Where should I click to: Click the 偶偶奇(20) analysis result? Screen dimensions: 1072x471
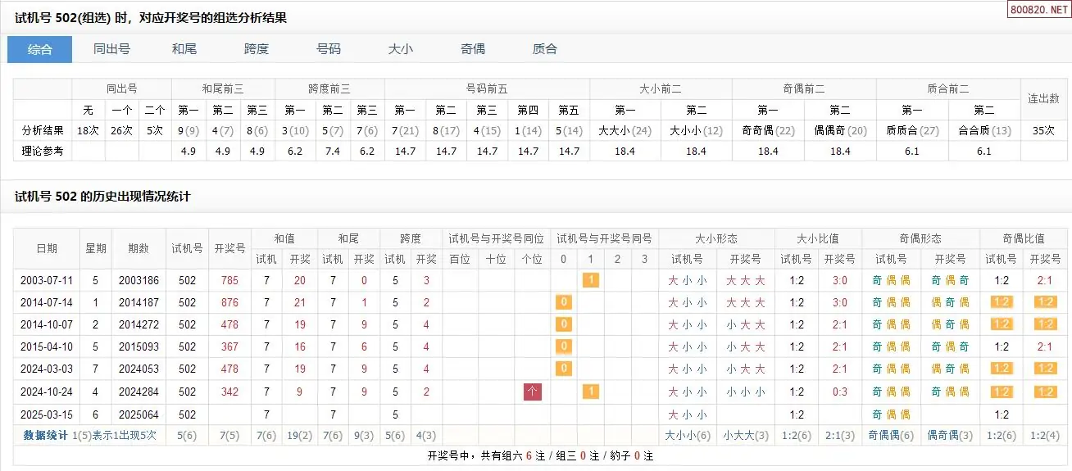[x=840, y=129]
